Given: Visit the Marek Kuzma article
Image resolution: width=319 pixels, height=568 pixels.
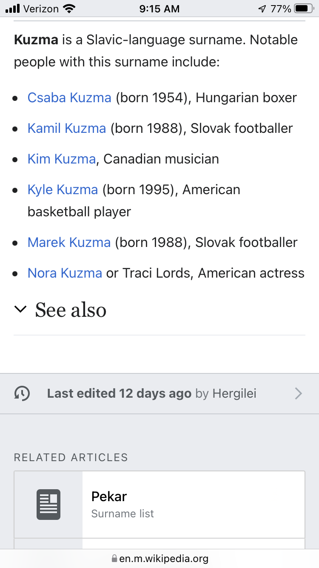Looking at the screenshot, I should coord(69,242).
